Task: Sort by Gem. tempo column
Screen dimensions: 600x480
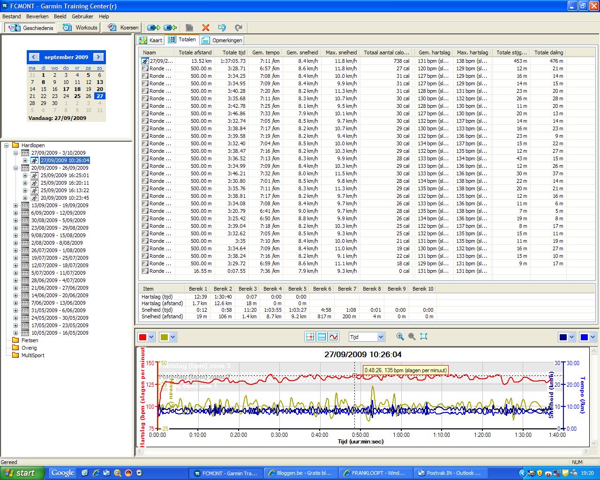Action: point(265,52)
